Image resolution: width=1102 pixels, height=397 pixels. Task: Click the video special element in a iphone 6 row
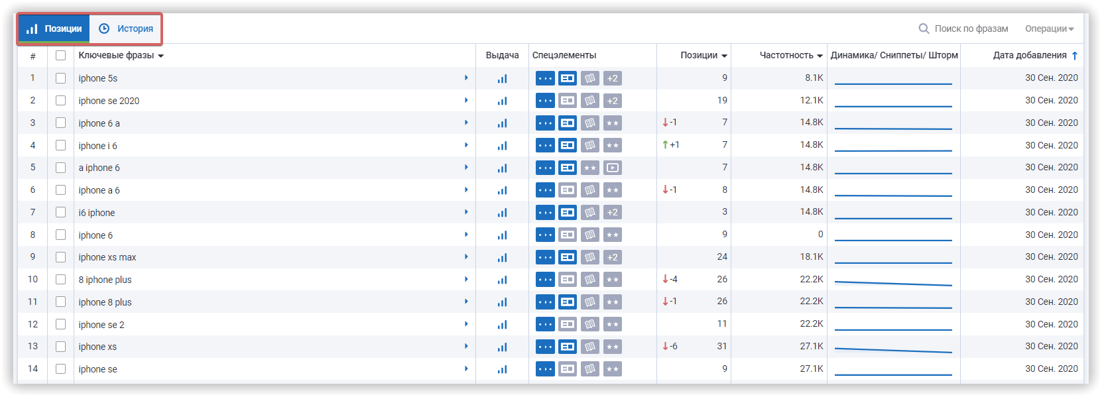613,168
